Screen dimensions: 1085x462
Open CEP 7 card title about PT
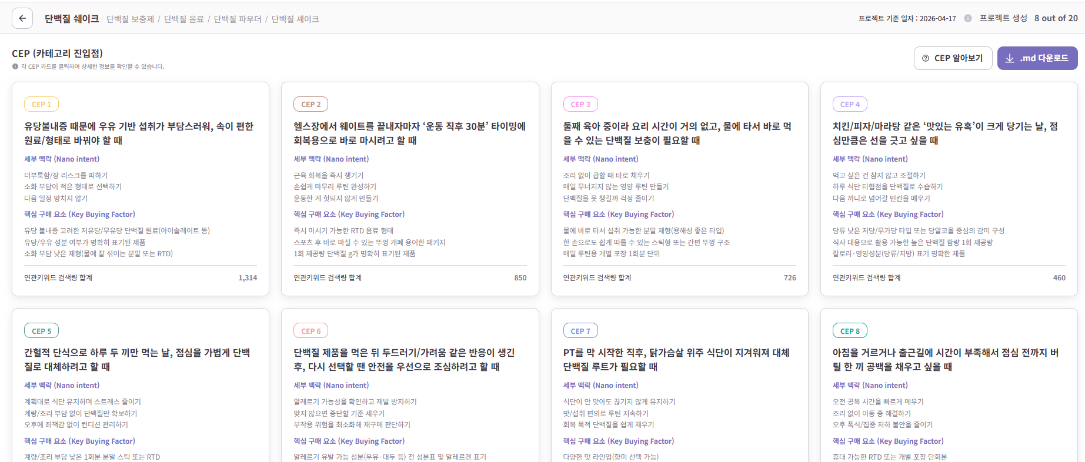point(676,360)
